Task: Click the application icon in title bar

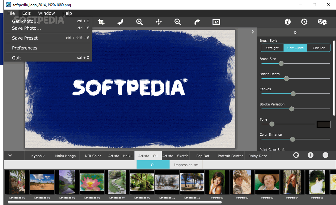Action: coord(9,5)
